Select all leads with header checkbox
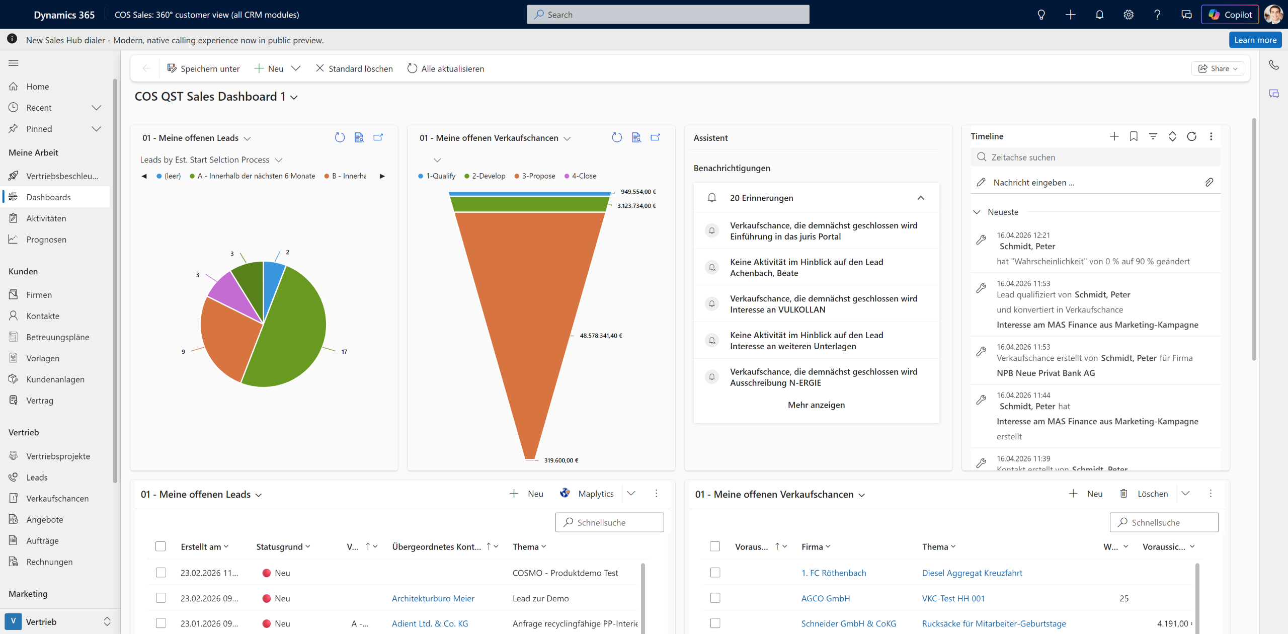The width and height of the screenshot is (1288, 634). point(160,546)
